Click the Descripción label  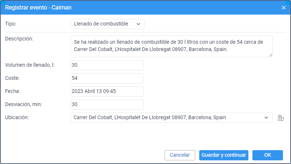tap(19, 39)
